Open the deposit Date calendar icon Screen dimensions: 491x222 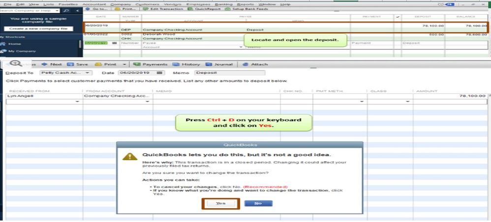point(159,73)
